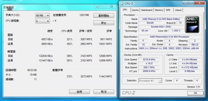Click the Bus Speed value 200.7 MHz

(x=149, y=68)
